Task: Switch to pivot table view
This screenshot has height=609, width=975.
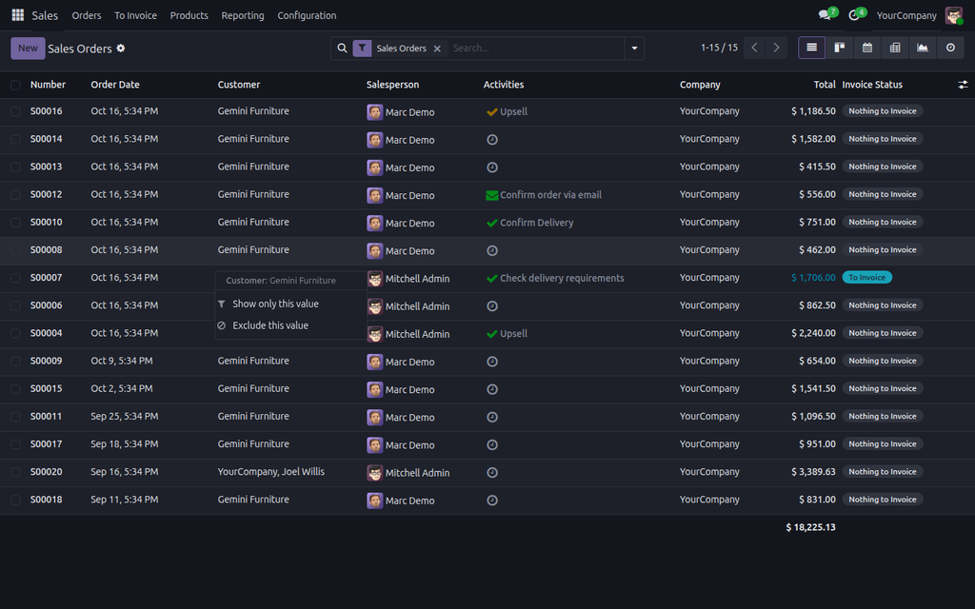Action: [895, 48]
